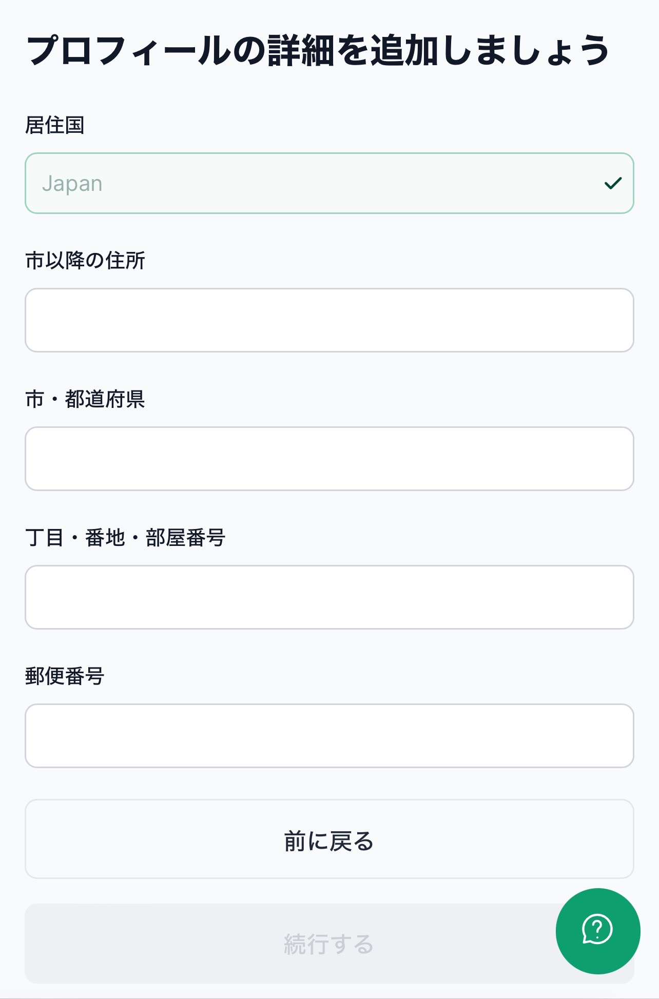This screenshot has height=999, width=659.
Task: Click the green checkmark in the country field
Action: click(613, 183)
